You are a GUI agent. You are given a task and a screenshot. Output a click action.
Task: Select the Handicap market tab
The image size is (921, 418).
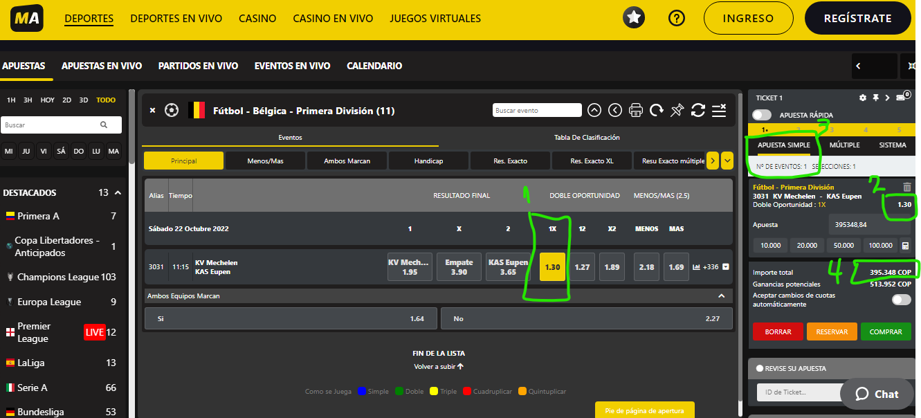tap(428, 161)
